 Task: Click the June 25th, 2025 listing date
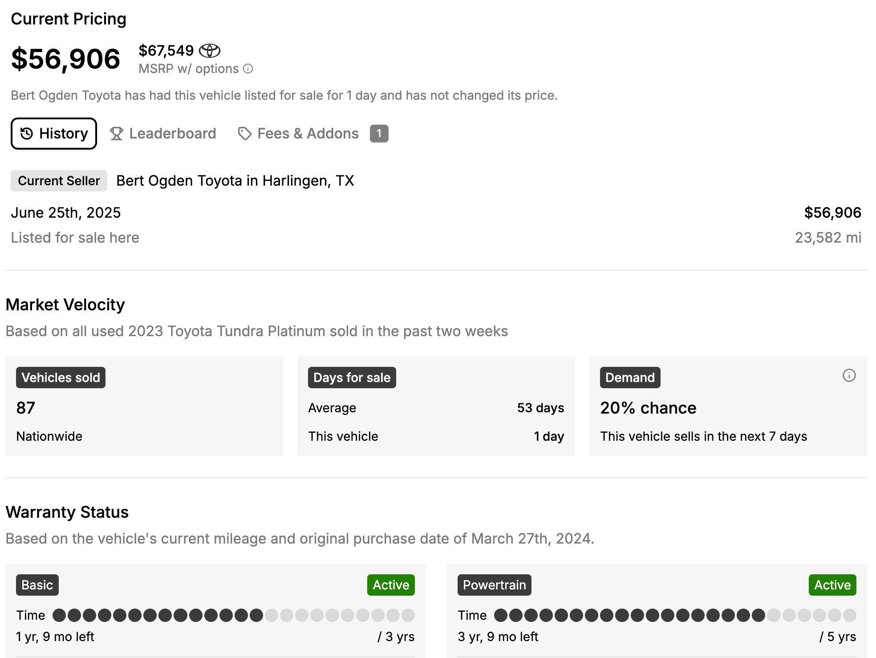pos(66,213)
